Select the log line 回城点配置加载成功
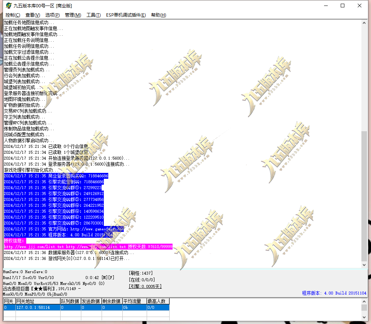371x324 pixels. pyautogui.click(x=27, y=135)
